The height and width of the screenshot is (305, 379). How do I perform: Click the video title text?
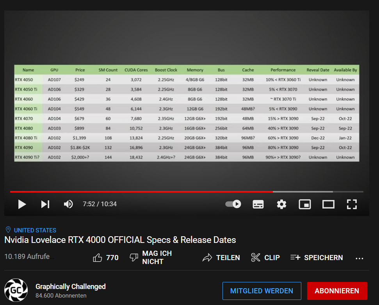(120, 240)
